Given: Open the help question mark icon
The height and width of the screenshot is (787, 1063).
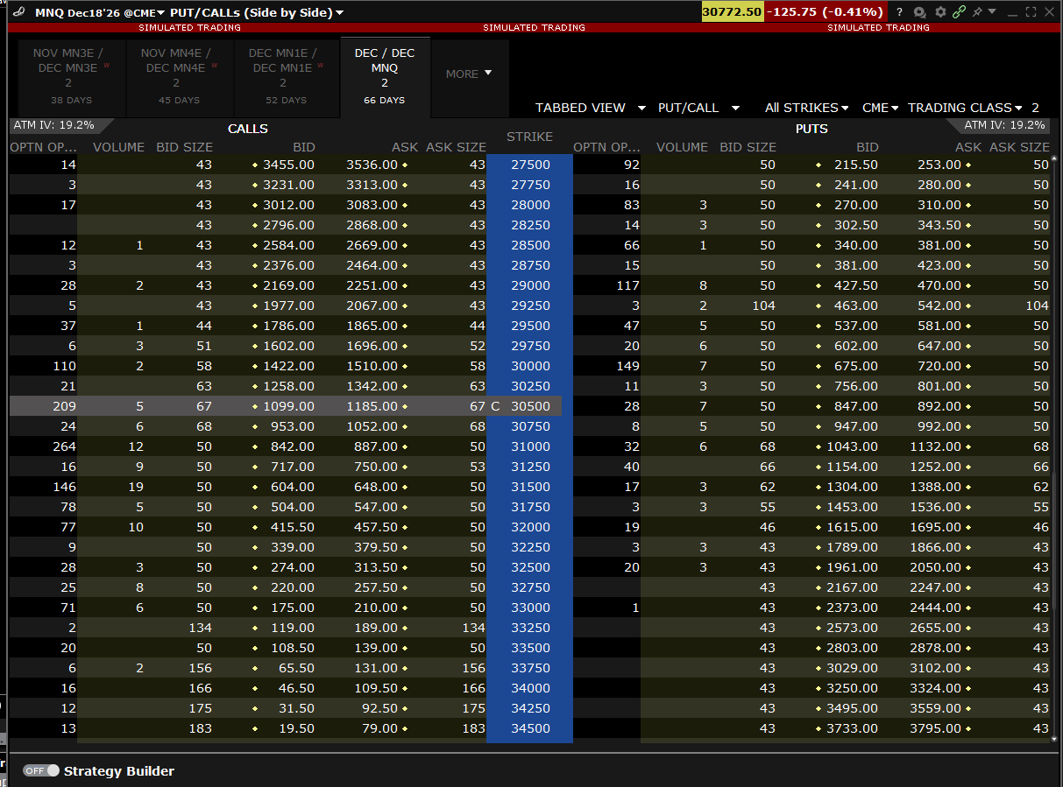Looking at the screenshot, I should (899, 12).
